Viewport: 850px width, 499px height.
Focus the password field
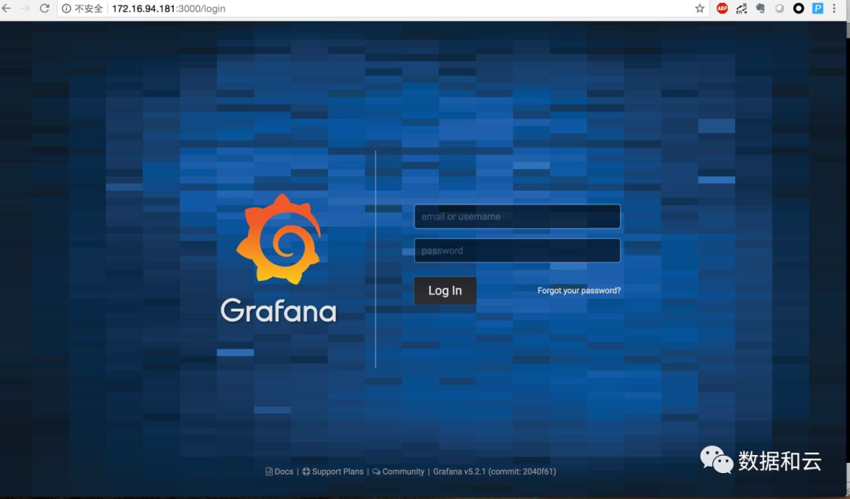pyautogui.click(x=517, y=251)
